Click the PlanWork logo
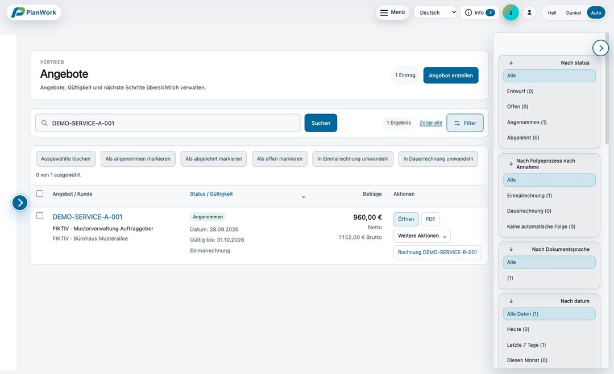This screenshot has width=614, height=374. click(x=34, y=12)
